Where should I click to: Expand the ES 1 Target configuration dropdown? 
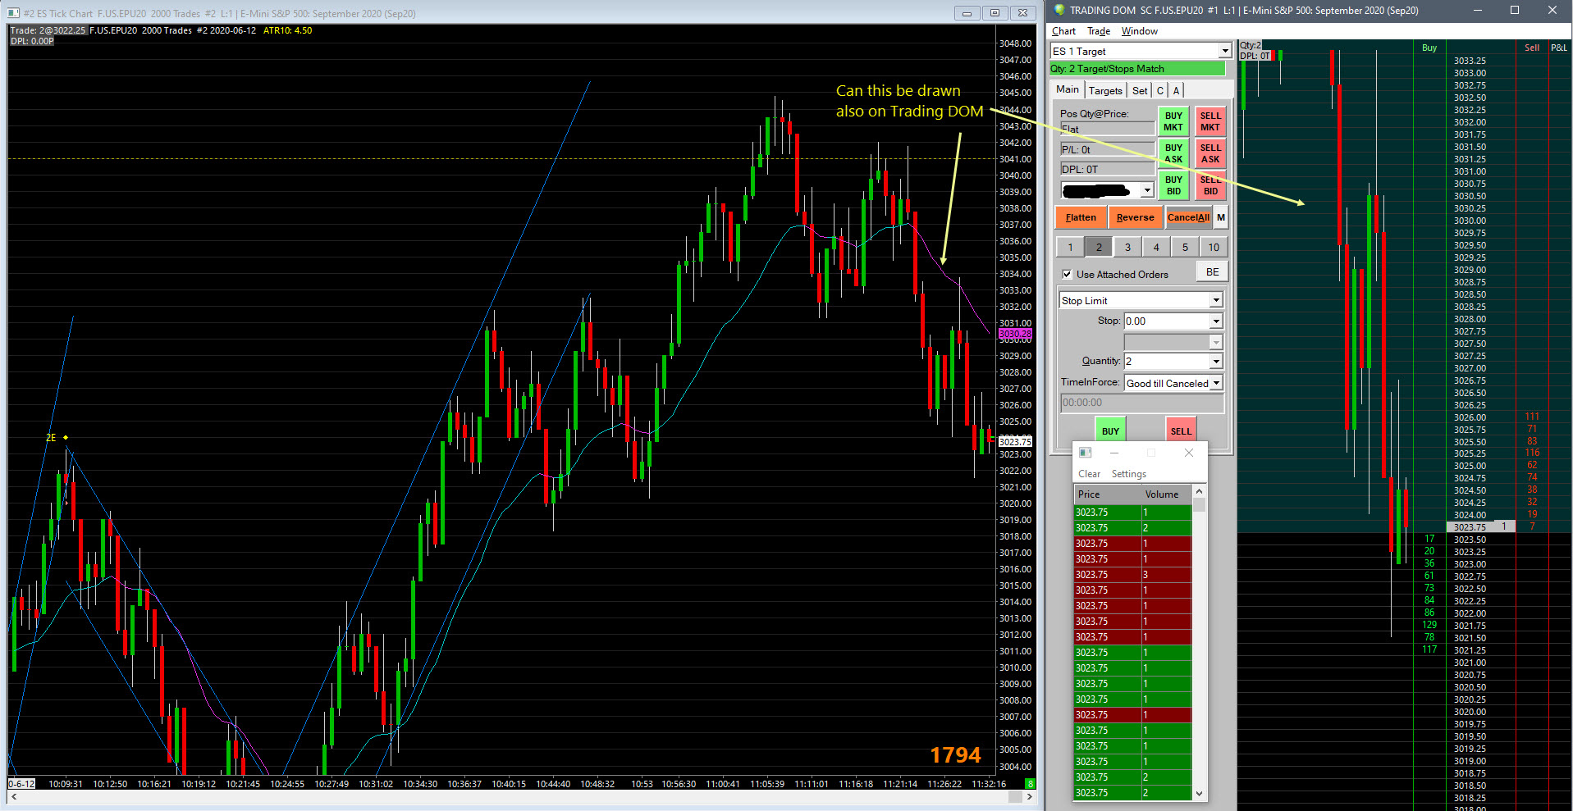pos(1225,51)
